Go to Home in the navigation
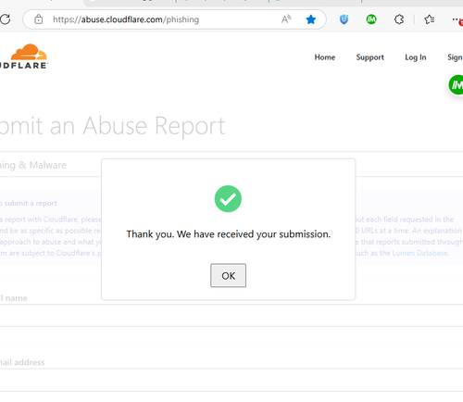The height and width of the screenshot is (402, 463). pyautogui.click(x=325, y=57)
